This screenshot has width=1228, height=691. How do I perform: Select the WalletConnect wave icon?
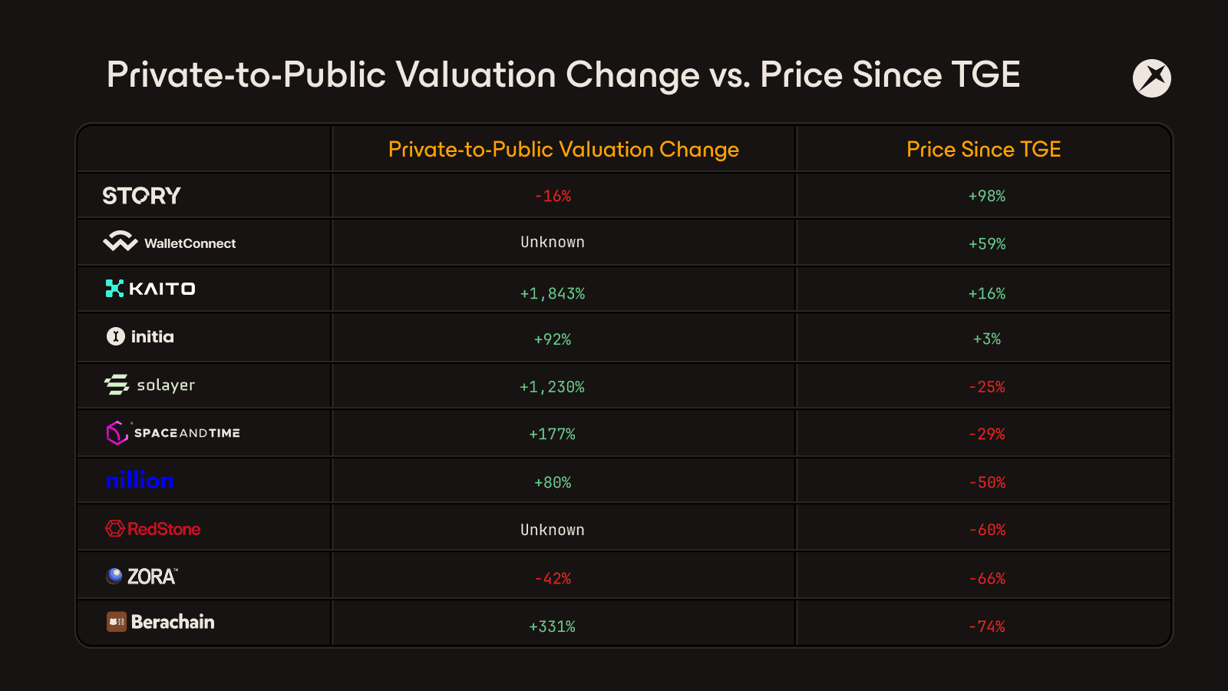pos(120,241)
